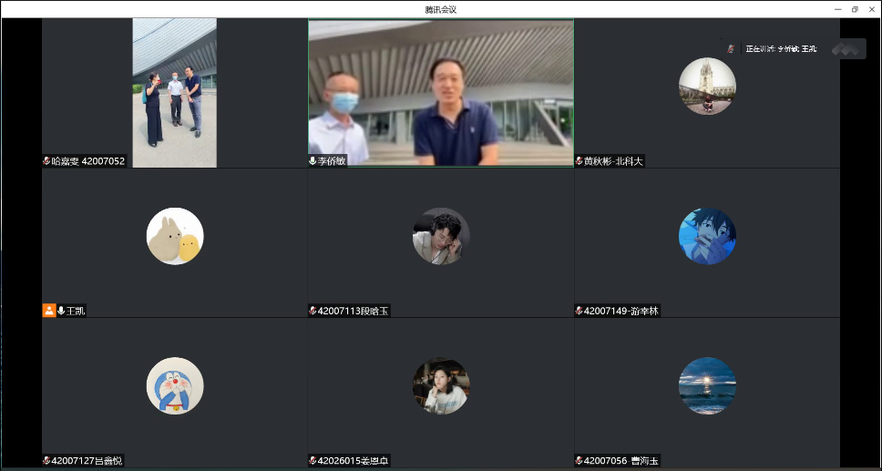This screenshot has width=882, height=471.
Task: Select 哈嘉雯's portrait video feed
Action: (174, 91)
